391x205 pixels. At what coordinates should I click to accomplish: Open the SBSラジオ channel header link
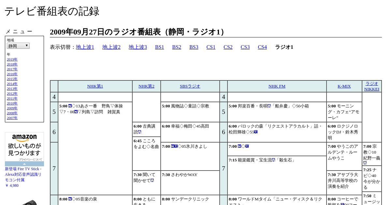190,86
